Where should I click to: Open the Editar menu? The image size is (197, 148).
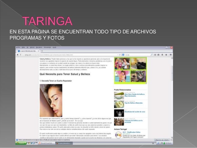click(23, 47)
